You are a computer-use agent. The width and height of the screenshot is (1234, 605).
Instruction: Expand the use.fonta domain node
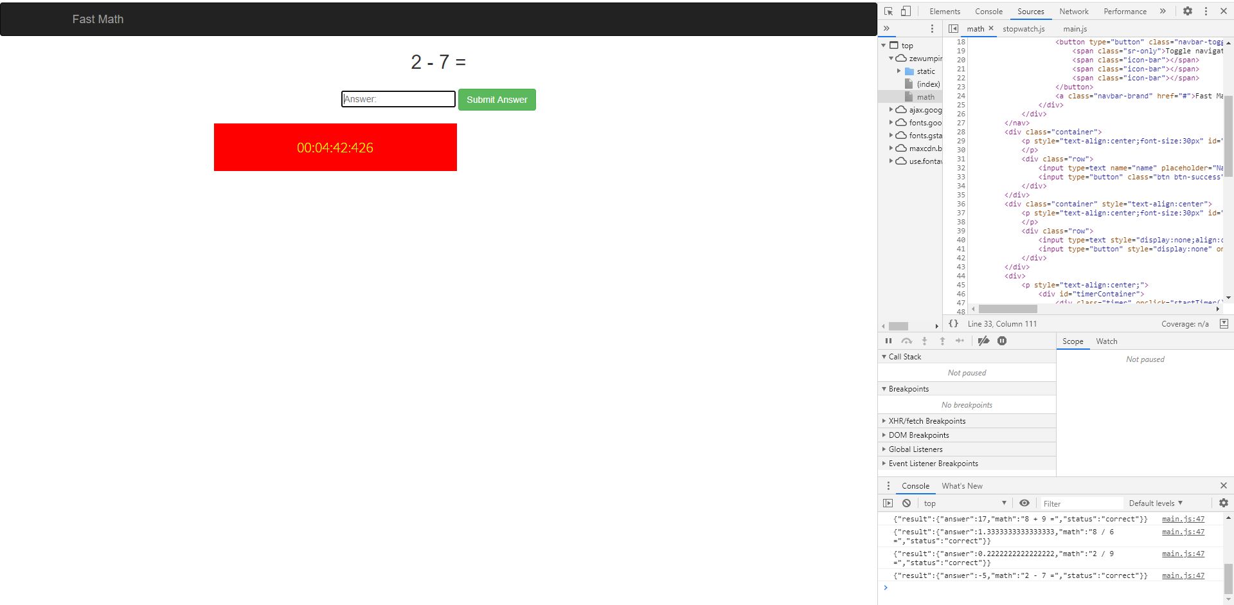pyautogui.click(x=891, y=161)
